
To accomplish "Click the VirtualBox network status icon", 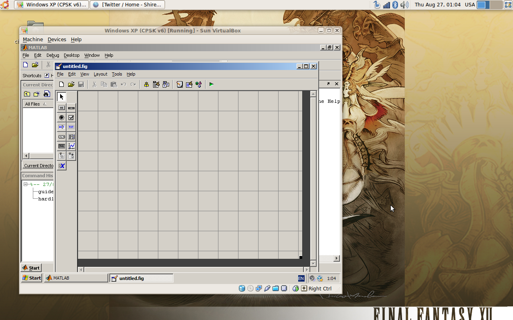I will (x=259, y=288).
